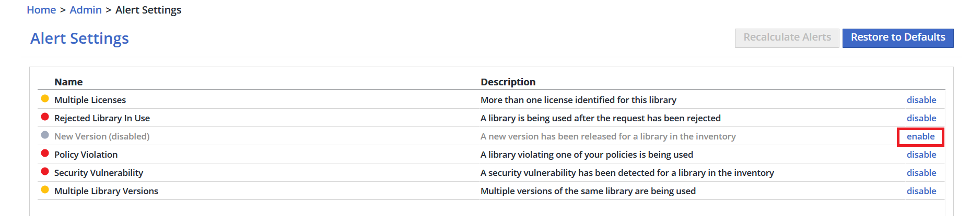Image resolution: width=970 pixels, height=216 pixels.
Task: Click the Alert Settings page heading
Action: [79, 39]
